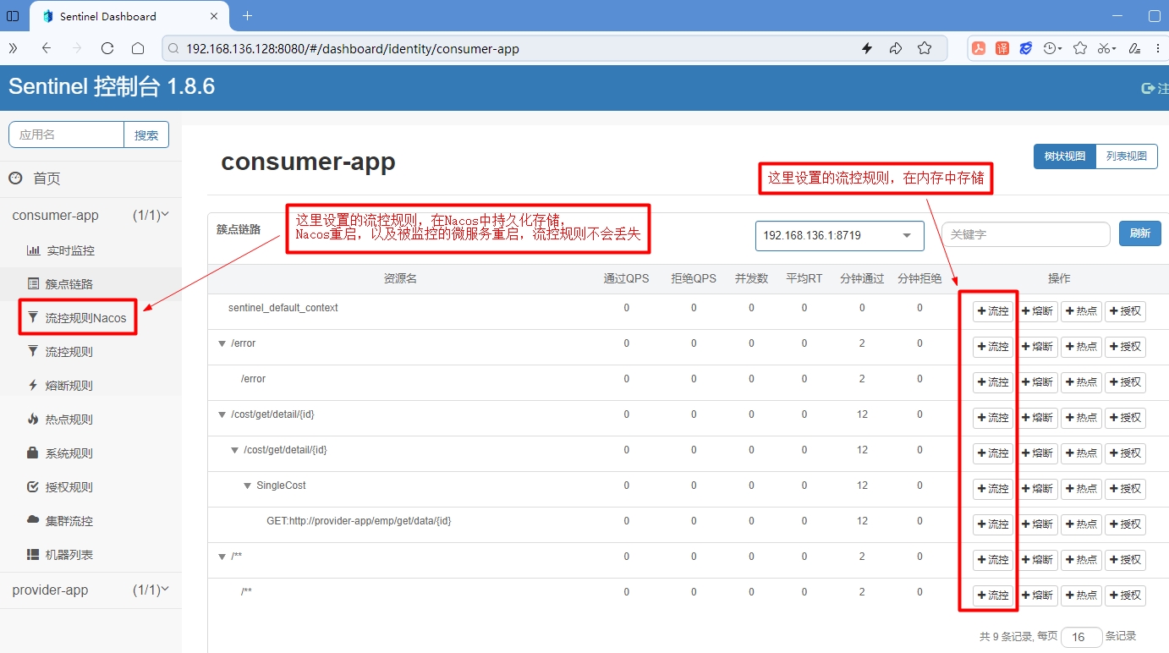Focus the 关键字 keyword input

pos(1025,234)
